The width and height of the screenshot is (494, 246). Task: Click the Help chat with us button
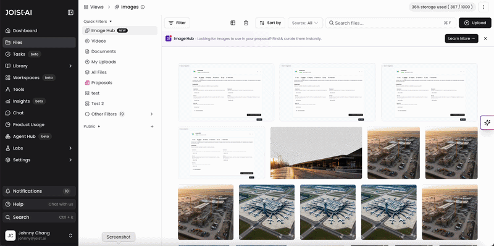tap(39, 204)
